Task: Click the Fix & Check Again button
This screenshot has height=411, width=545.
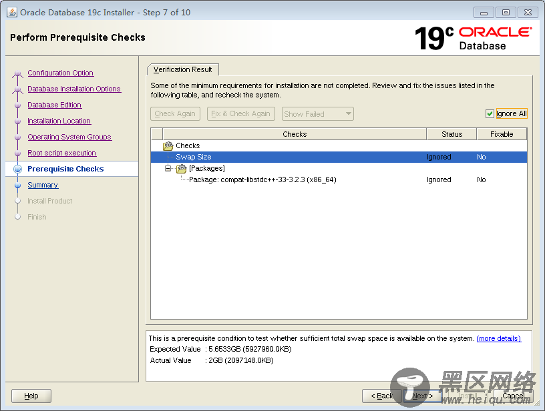Action: (241, 113)
